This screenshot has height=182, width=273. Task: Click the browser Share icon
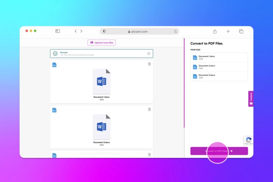pyautogui.click(x=215, y=31)
